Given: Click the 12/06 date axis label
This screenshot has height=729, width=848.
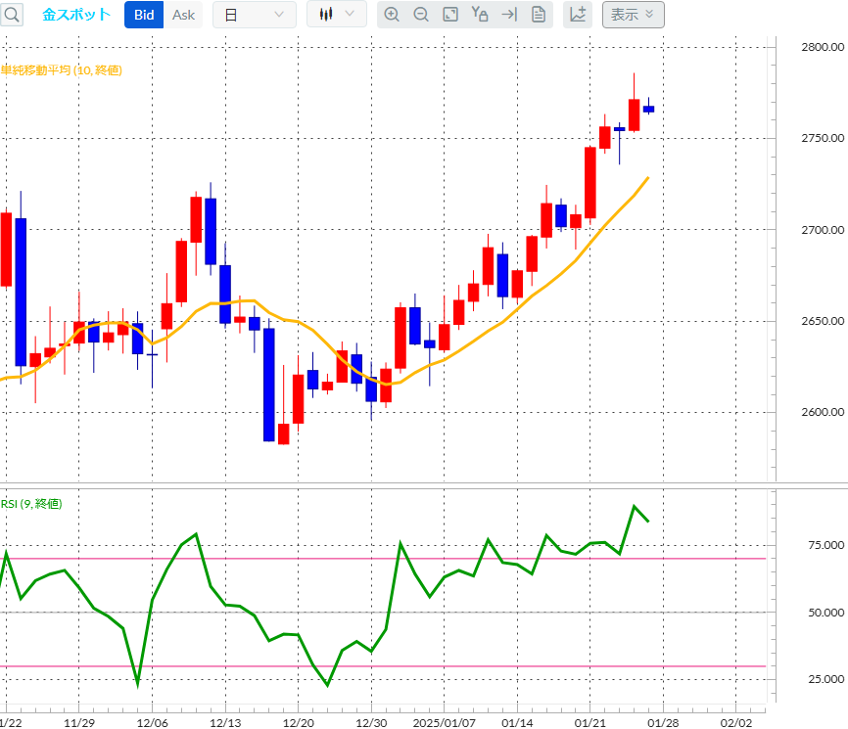Looking at the screenshot, I should pos(152,723).
